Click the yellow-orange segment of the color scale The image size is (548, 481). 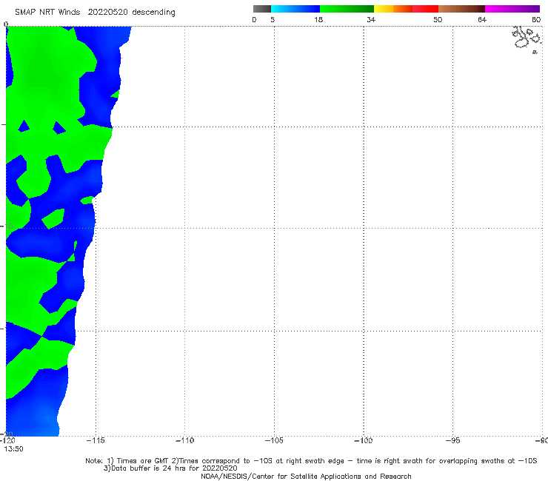(393, 9)
